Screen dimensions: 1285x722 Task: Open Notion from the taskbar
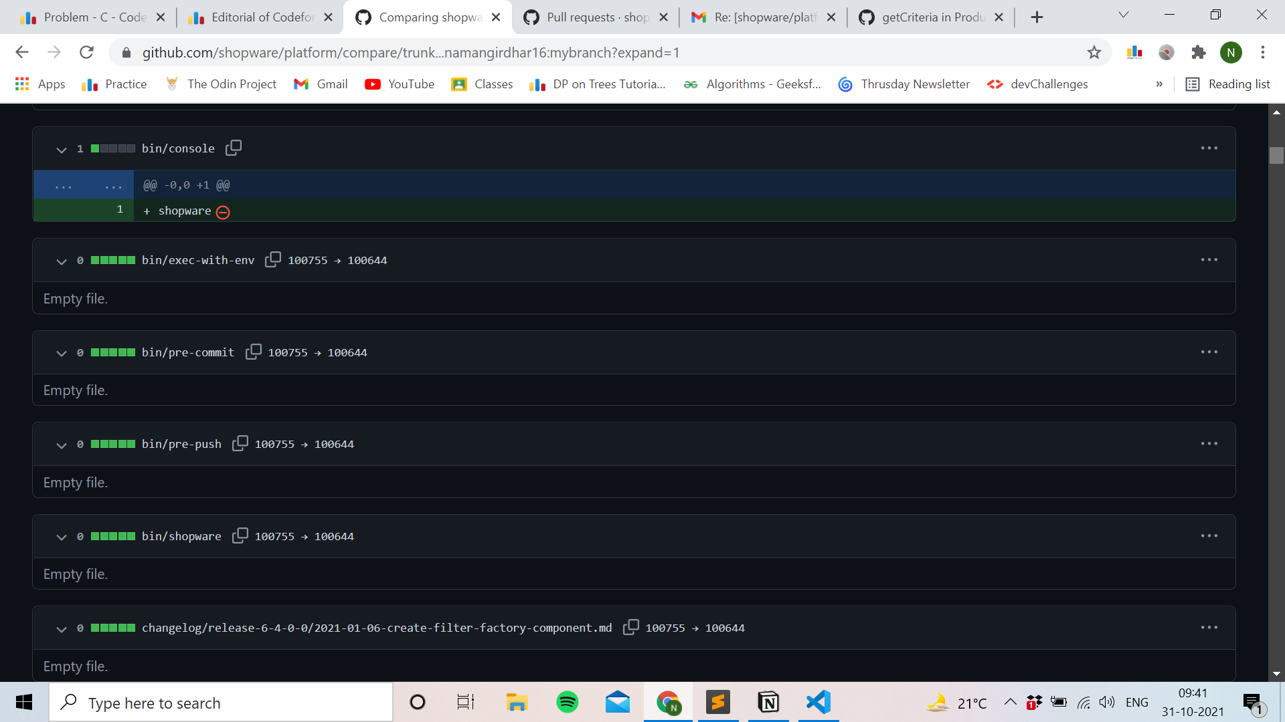pyautogui.click(x=768, y=702)
